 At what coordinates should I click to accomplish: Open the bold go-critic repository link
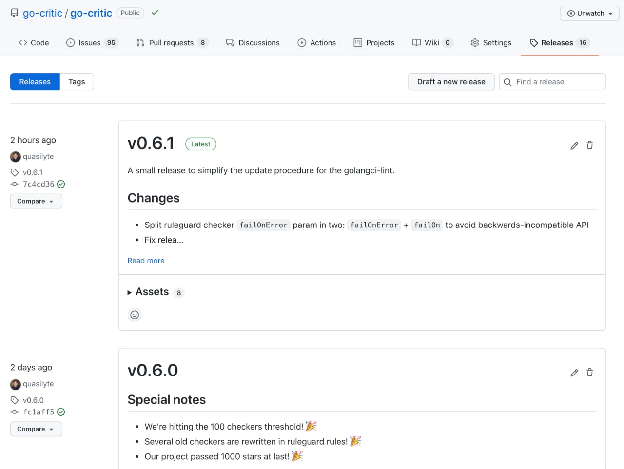click(91, 13)
